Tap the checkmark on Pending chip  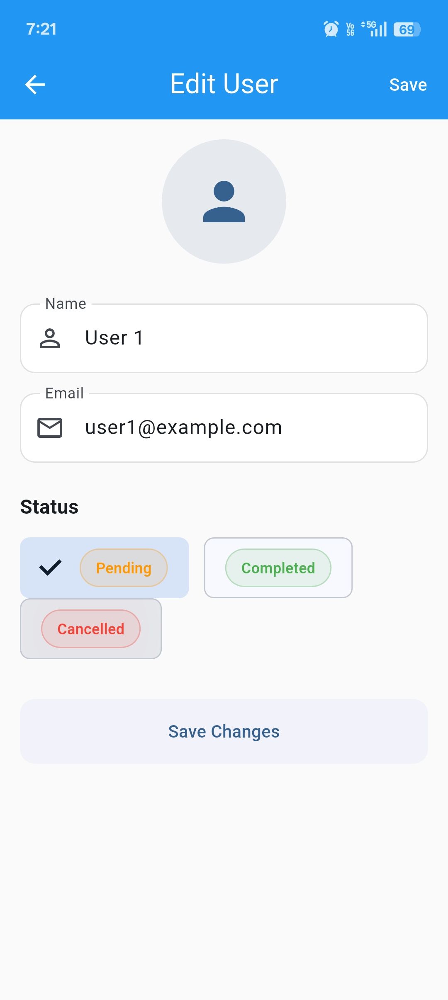pos(50,568)
